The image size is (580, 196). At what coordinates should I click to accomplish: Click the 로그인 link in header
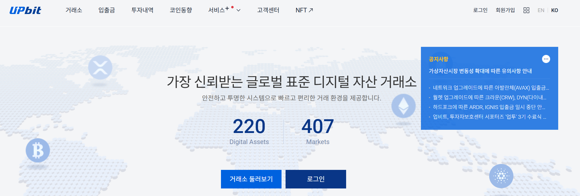[x=480, y=10]
